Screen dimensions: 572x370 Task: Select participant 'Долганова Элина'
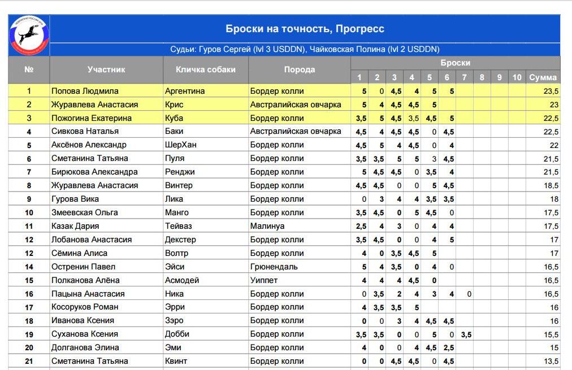tap(85, 347)
